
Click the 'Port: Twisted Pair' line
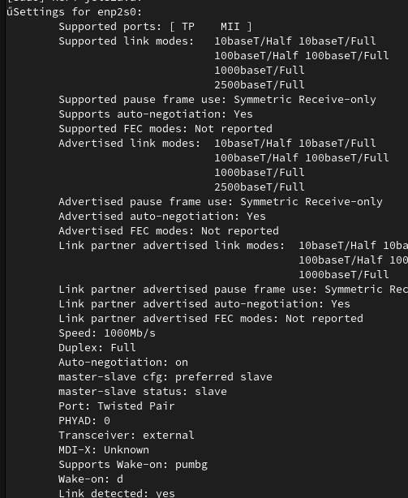click(x=117, y=406)
